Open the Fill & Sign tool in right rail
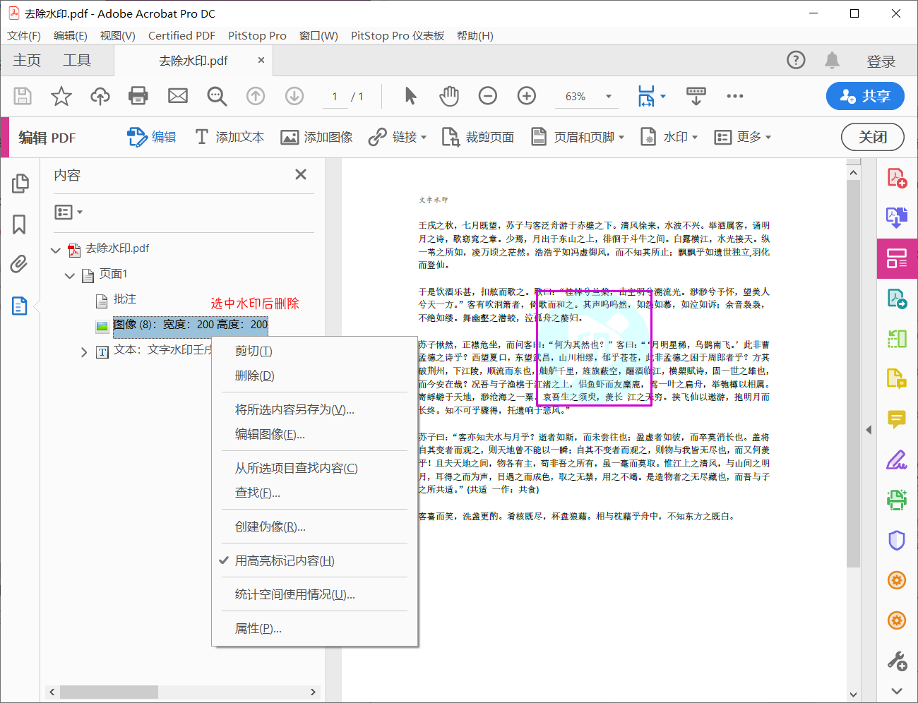 pyautogui.click(x=897, y=460)
